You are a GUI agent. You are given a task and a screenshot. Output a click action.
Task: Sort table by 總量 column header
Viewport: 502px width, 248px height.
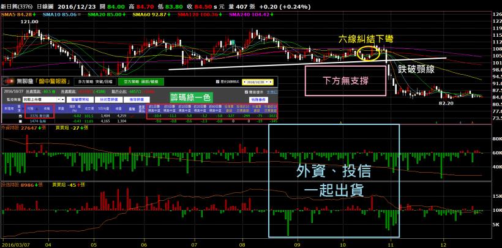pyautogui.click(x=119, y=108)
